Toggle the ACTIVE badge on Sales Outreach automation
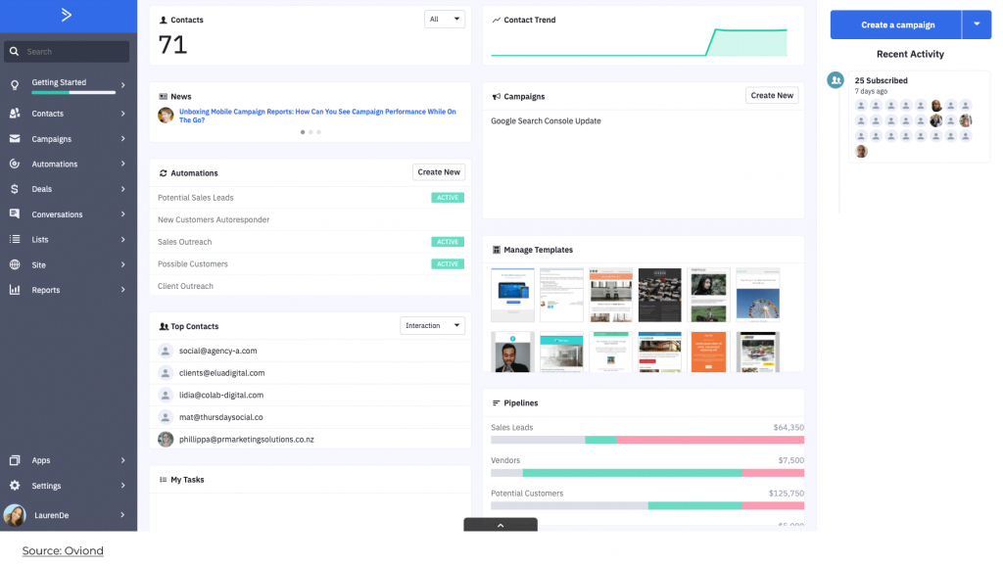 point(447,241)
